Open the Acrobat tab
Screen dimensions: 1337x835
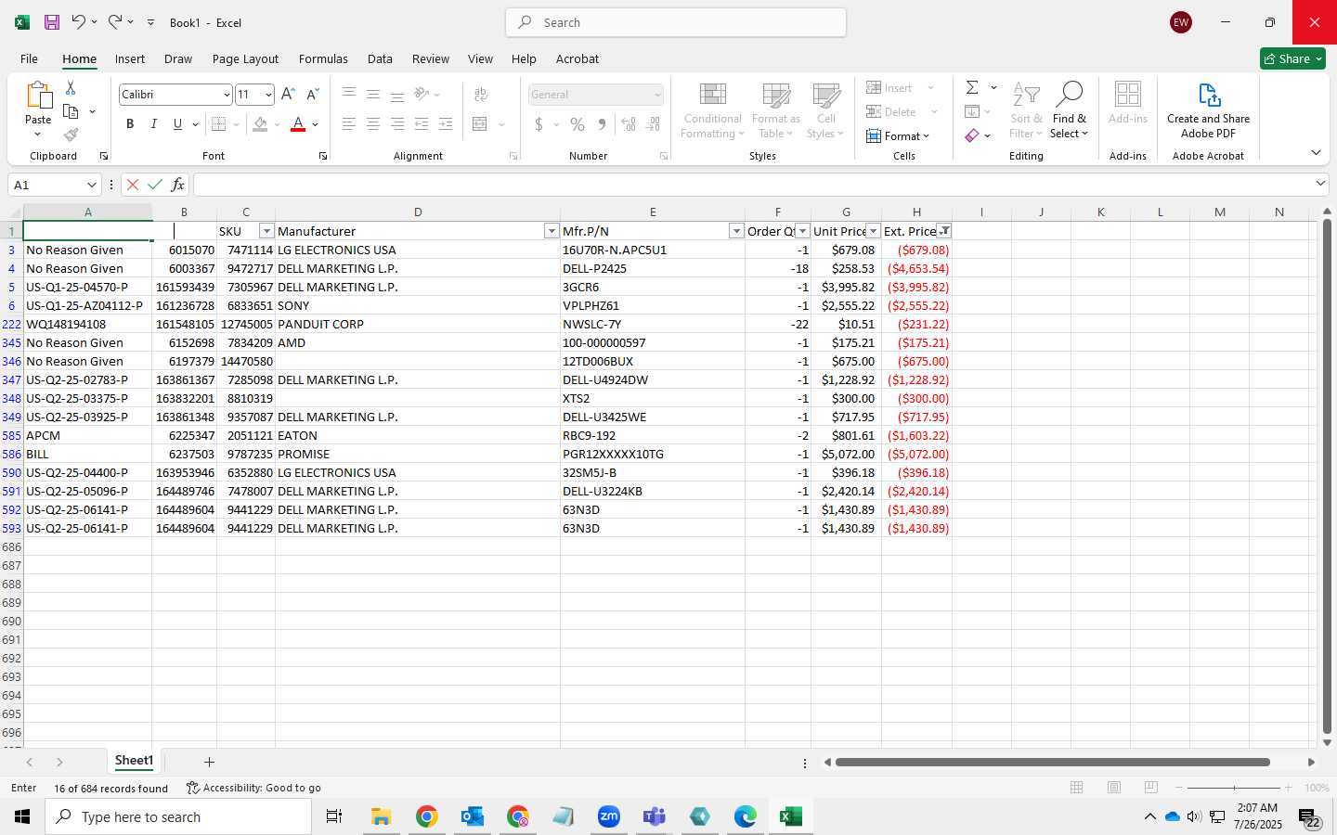click(578, 58)
